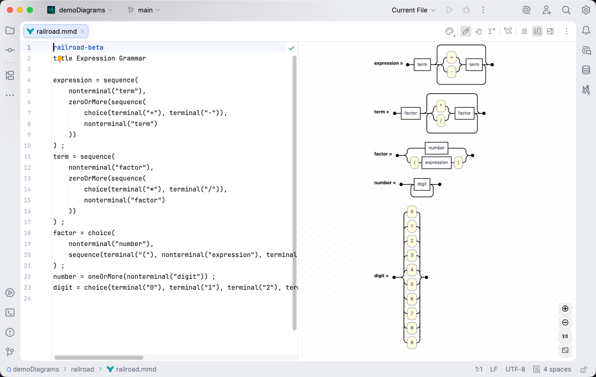Screen dimensions: 596x377
Task: Click the "*" terminal in term diagram
Action: tap(442, 106)
